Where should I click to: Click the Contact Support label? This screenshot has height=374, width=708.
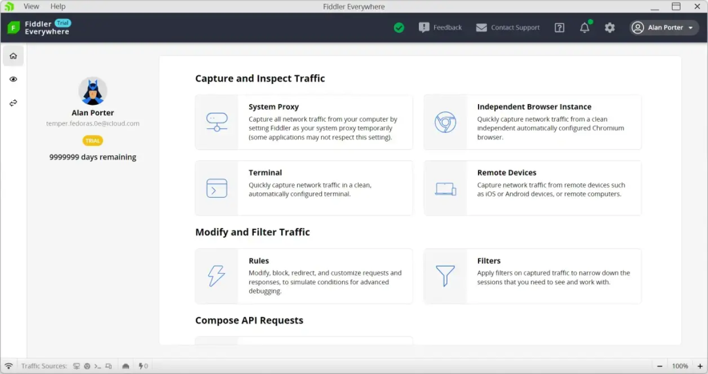515,28
